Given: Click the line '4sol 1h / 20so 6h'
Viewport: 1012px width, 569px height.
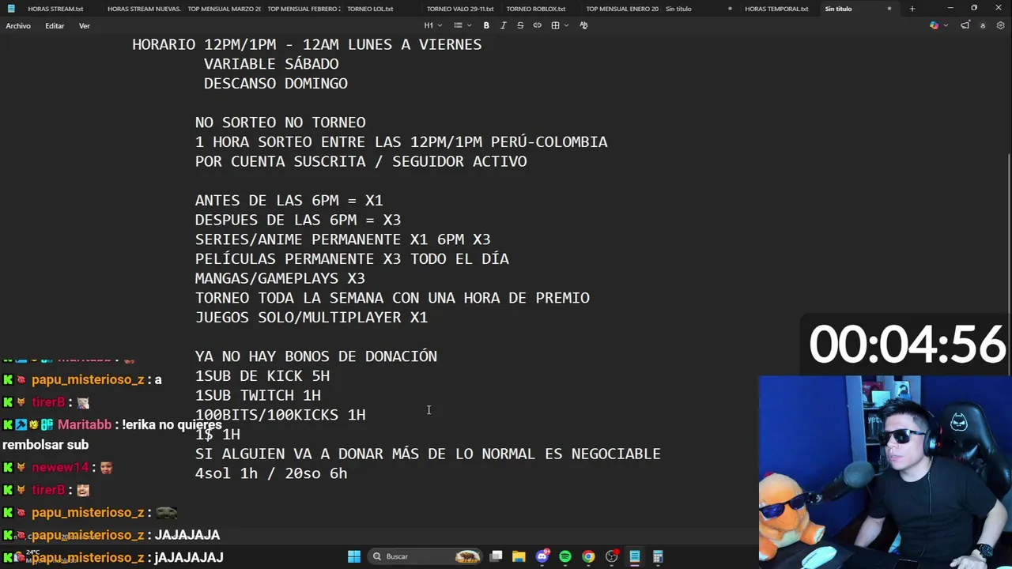Looking at the screenshot, I should click(x=271, y=473).
